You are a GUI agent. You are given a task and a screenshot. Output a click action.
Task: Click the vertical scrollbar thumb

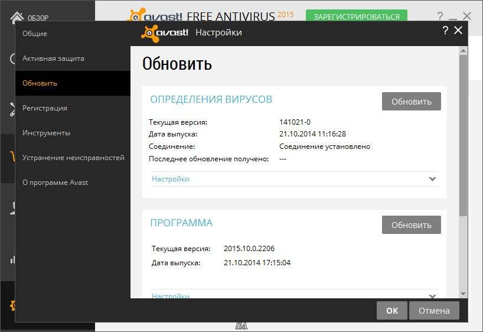click(463, 135)
